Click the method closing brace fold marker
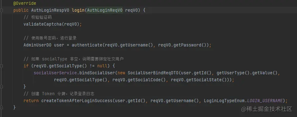 point(2,108)
